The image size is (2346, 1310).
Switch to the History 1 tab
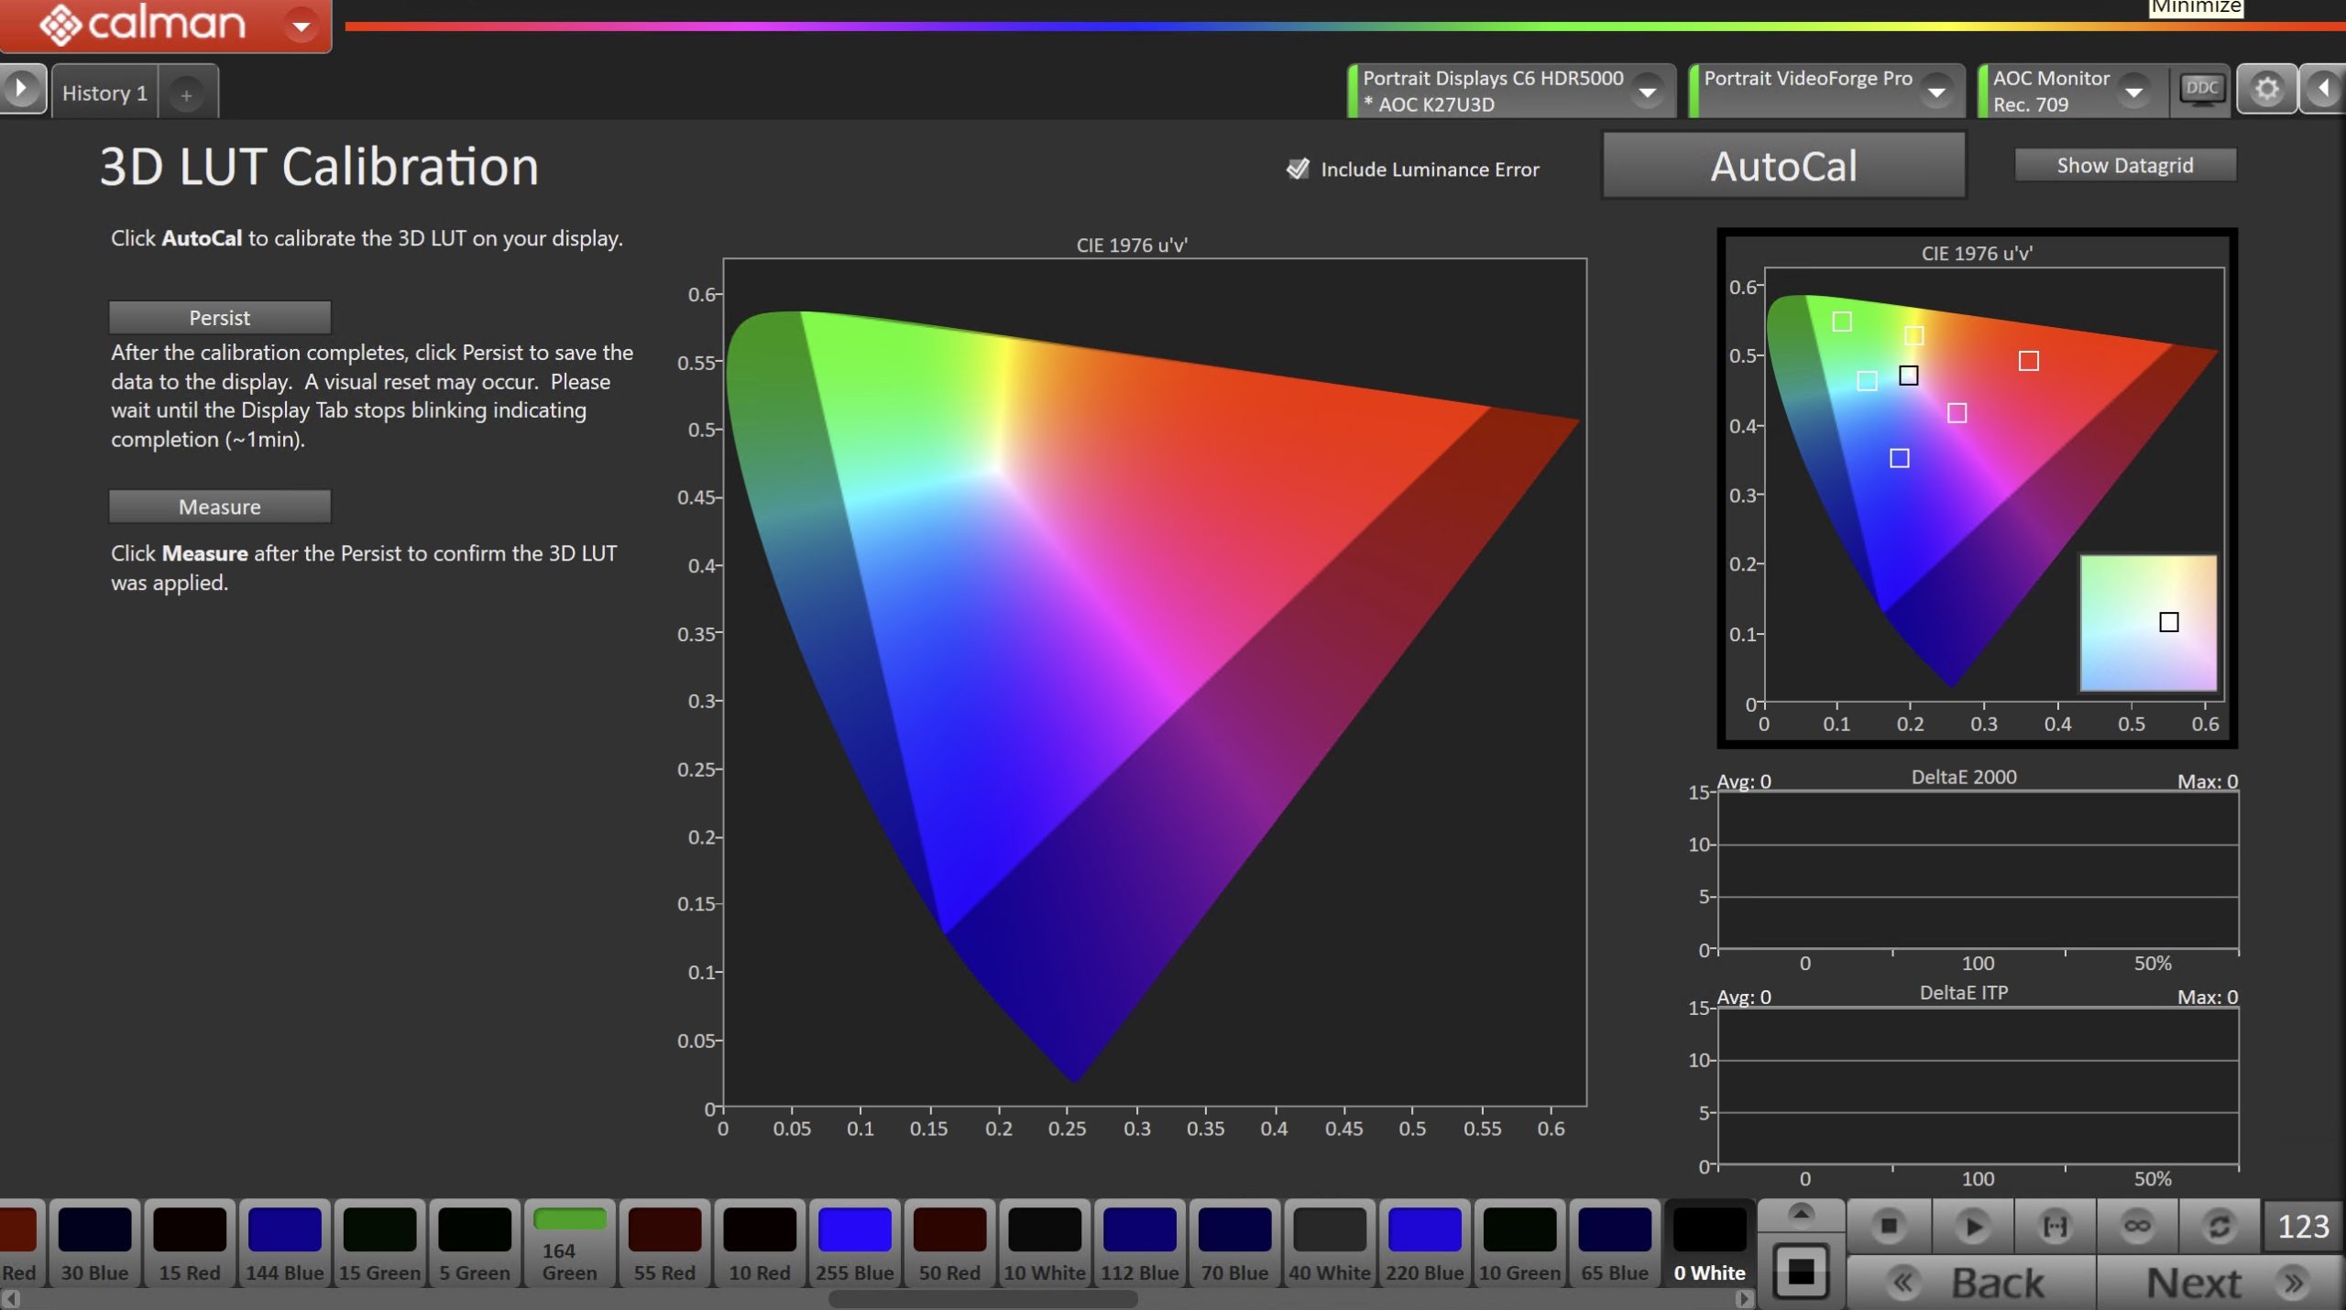pos(104,93)
